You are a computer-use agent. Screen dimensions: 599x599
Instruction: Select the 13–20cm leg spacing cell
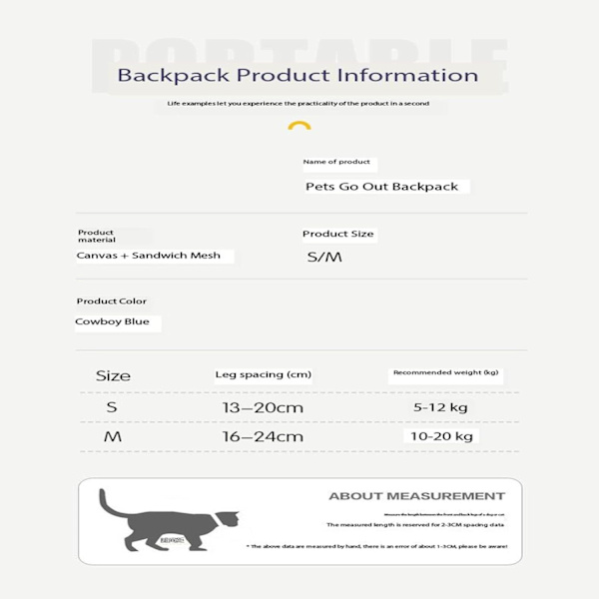coord(263,407)
